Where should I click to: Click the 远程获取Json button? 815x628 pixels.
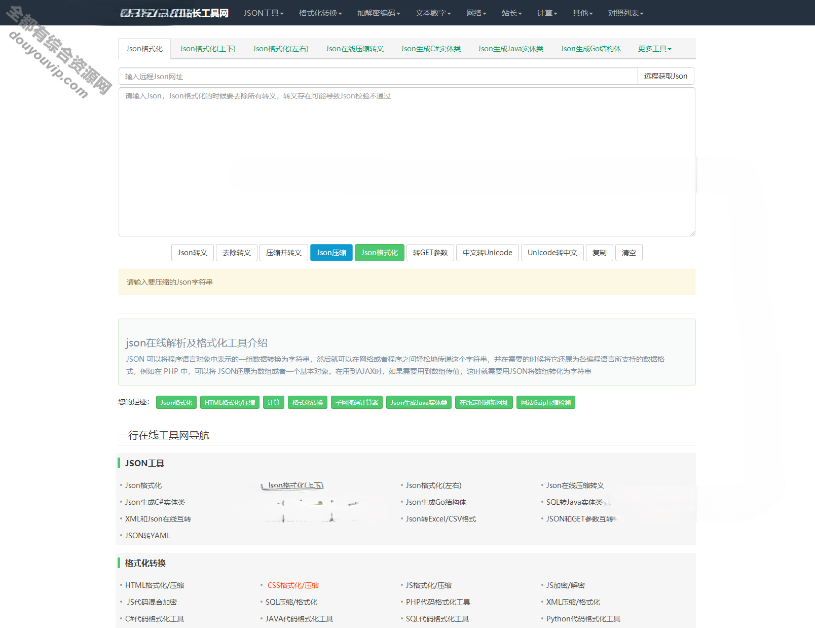[666, 76]
